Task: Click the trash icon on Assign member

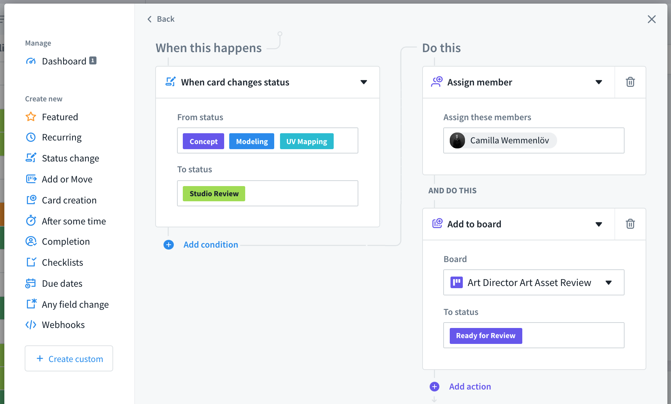Action: click(x=630, y=82)
